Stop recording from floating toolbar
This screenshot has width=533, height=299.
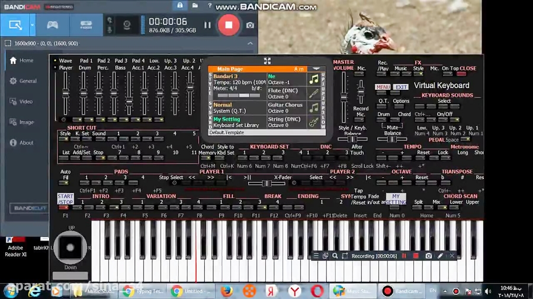point(416,256)
